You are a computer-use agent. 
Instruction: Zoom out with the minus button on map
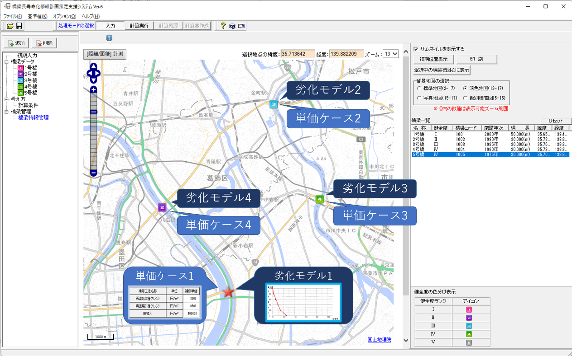[94, 172]
